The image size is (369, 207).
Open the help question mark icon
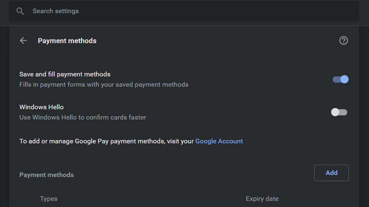pyautogui.click(x=343, y=41)
